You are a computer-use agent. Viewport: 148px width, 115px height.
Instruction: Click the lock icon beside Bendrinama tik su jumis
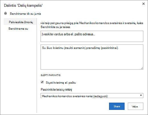(5, 13)
